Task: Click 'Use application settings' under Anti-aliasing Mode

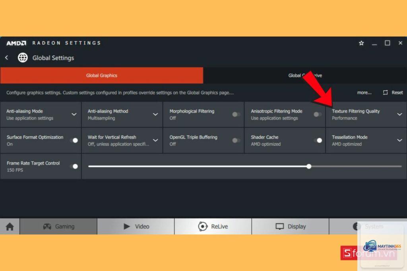Action: [x=29, y=118]
